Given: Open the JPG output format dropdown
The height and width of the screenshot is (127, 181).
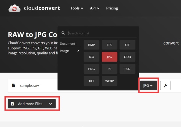Looking at the screenshot, I should pos(148,85).
